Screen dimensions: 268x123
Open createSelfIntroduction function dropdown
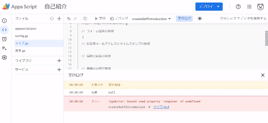coord(151,19)
